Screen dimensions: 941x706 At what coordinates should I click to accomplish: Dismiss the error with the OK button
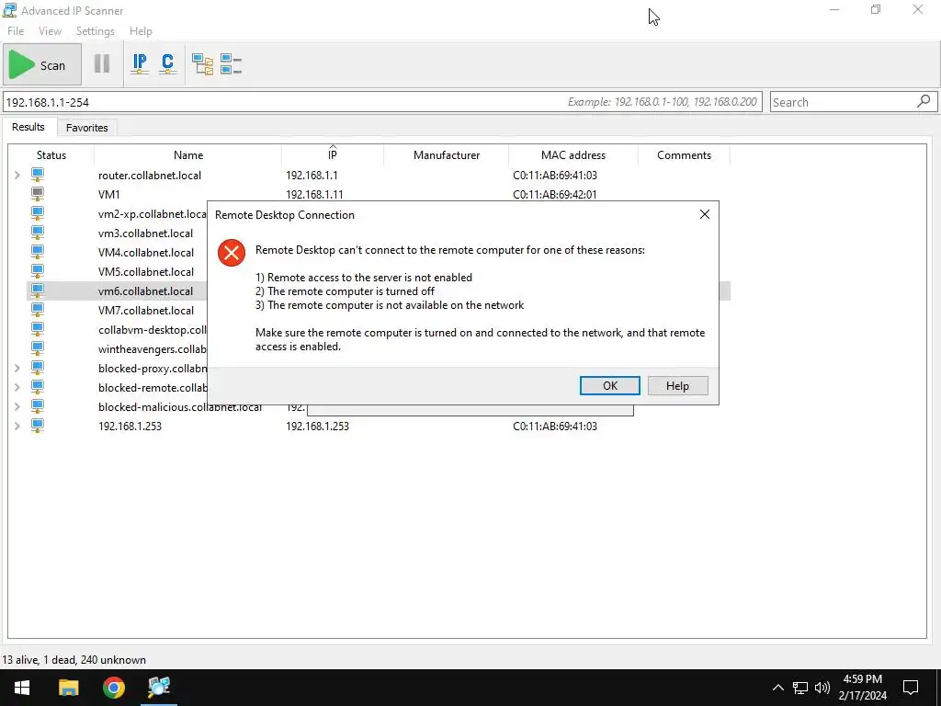click(x=610, y=385)
